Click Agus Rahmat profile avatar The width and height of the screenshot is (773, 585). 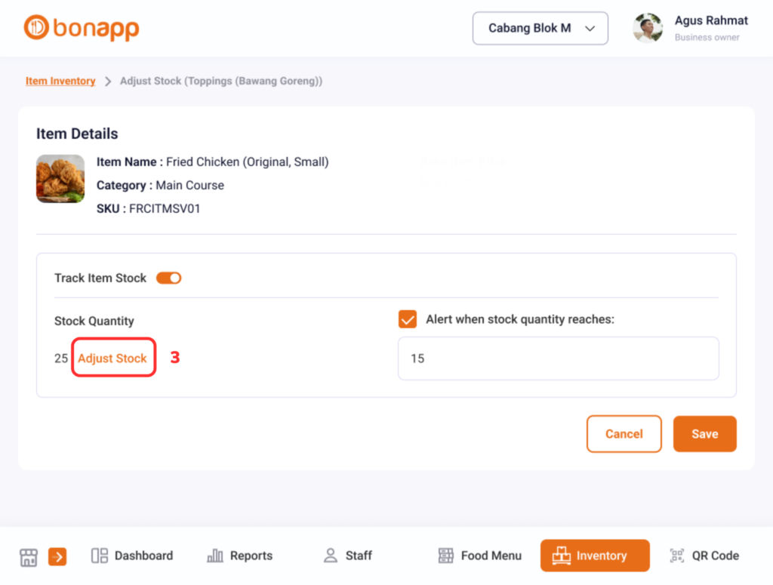647,28
